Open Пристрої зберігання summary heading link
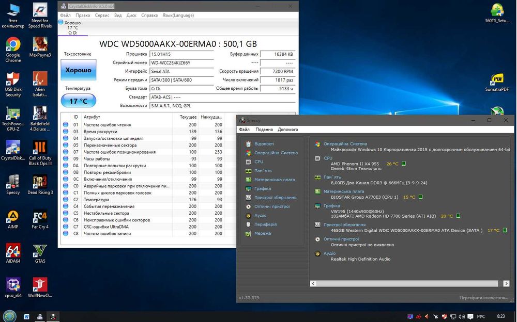This screenshot has width=517, height=322. point(344,224)
